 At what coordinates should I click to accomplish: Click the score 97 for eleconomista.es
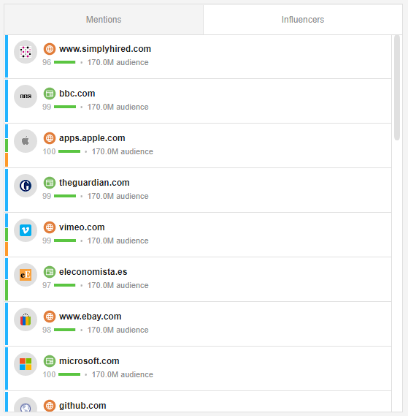(47, 285)
